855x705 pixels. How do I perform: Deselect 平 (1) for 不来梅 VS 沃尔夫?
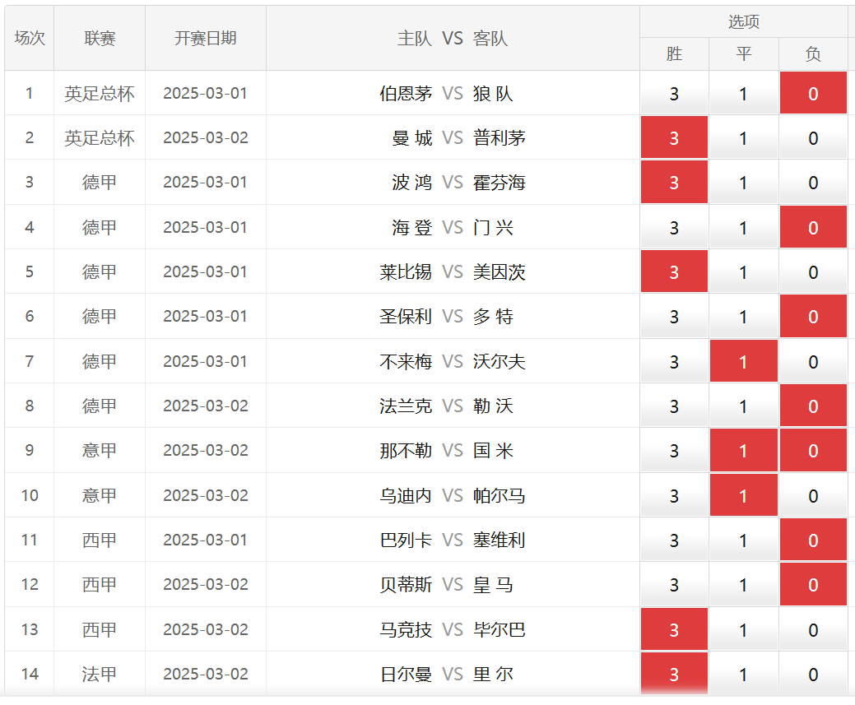click(x=743, y=361)
